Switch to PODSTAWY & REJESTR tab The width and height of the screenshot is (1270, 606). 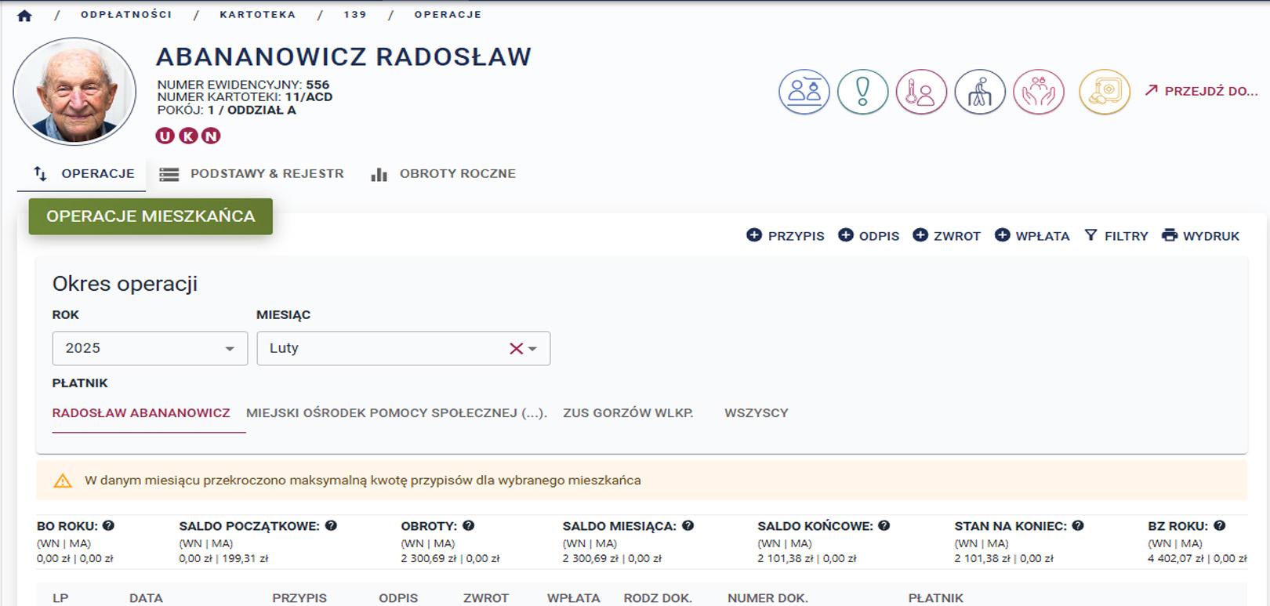[252, 174]
